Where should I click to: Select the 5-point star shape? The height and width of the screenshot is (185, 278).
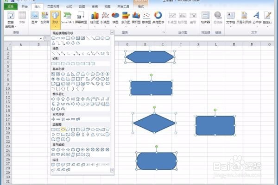click(x=68, y=150)
